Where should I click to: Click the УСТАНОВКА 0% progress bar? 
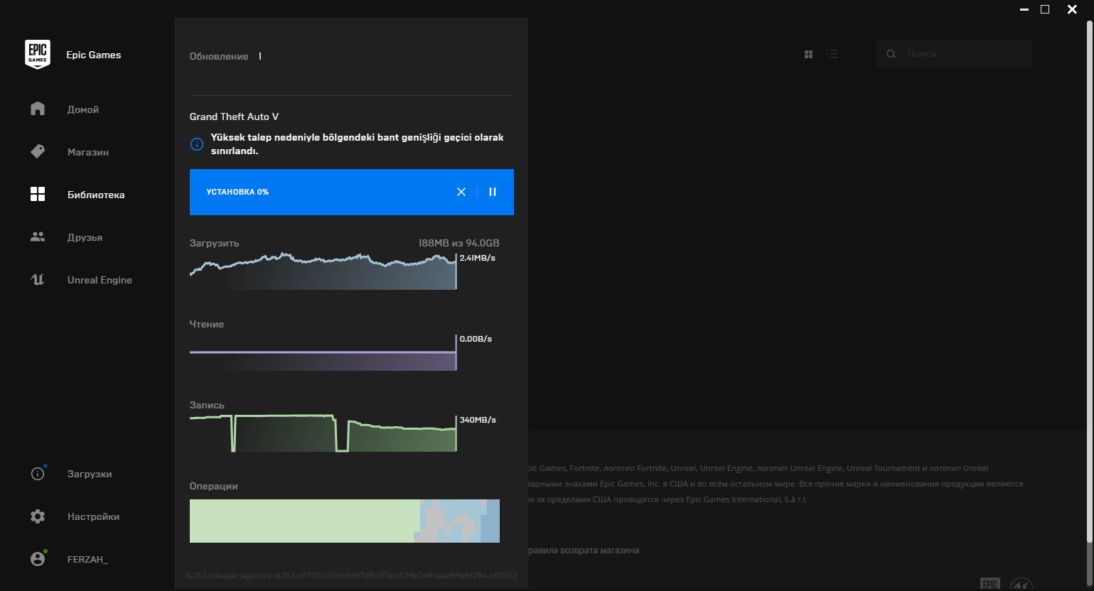(x=351, y=192)
